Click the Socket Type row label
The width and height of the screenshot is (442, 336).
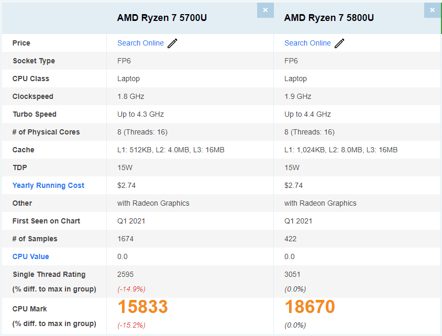tap(34, 61)
